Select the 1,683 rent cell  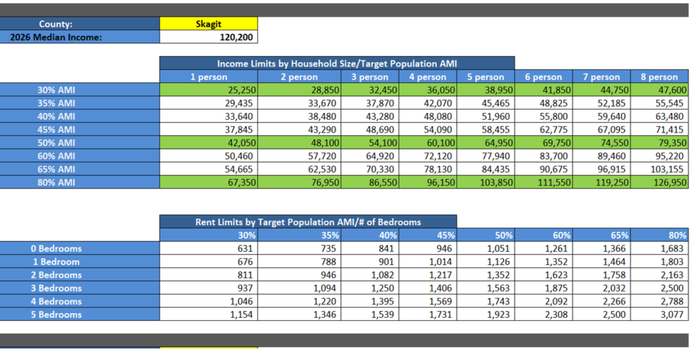tap(659, 248)
